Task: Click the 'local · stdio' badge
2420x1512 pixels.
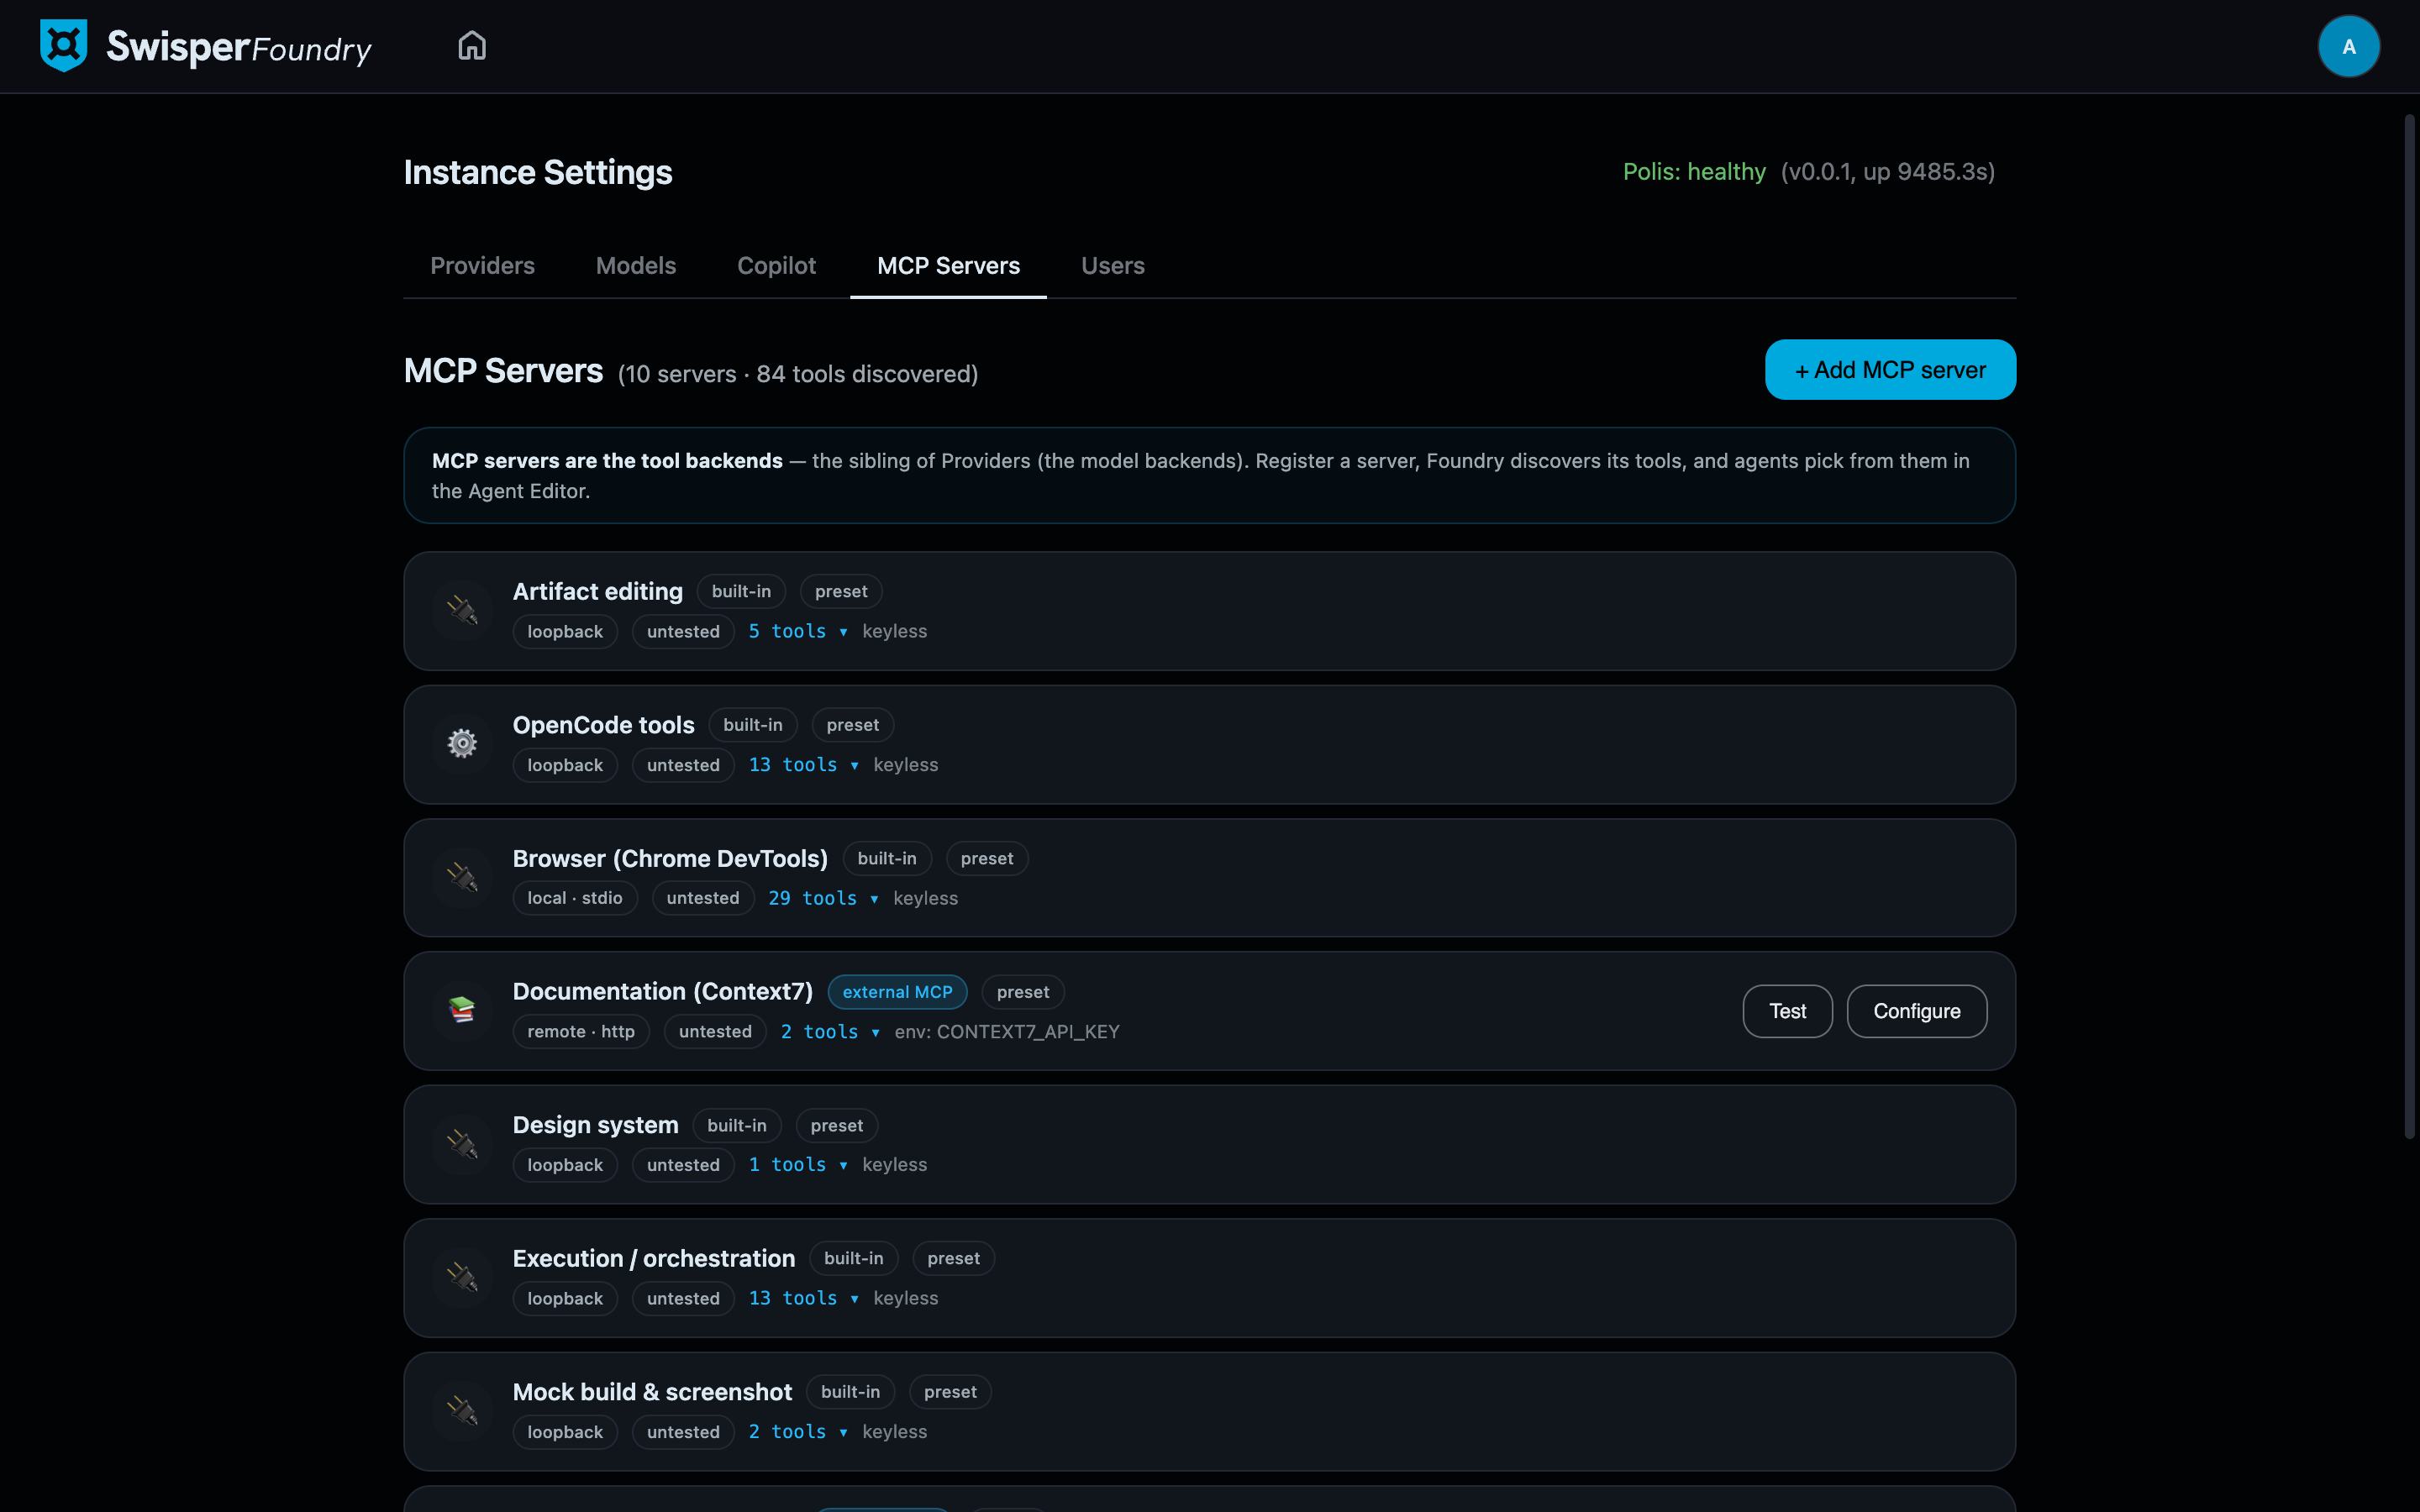Action: [x=575, y=898]
